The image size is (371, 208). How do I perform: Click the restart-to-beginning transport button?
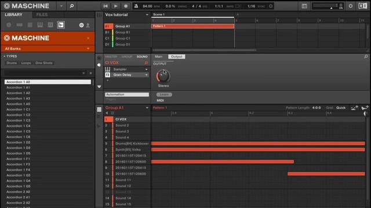point(106,6)
